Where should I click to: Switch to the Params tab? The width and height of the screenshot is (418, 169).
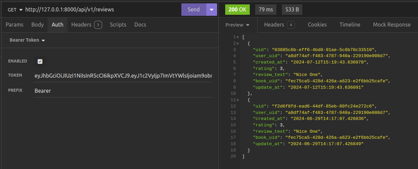[x=14, y=25]
